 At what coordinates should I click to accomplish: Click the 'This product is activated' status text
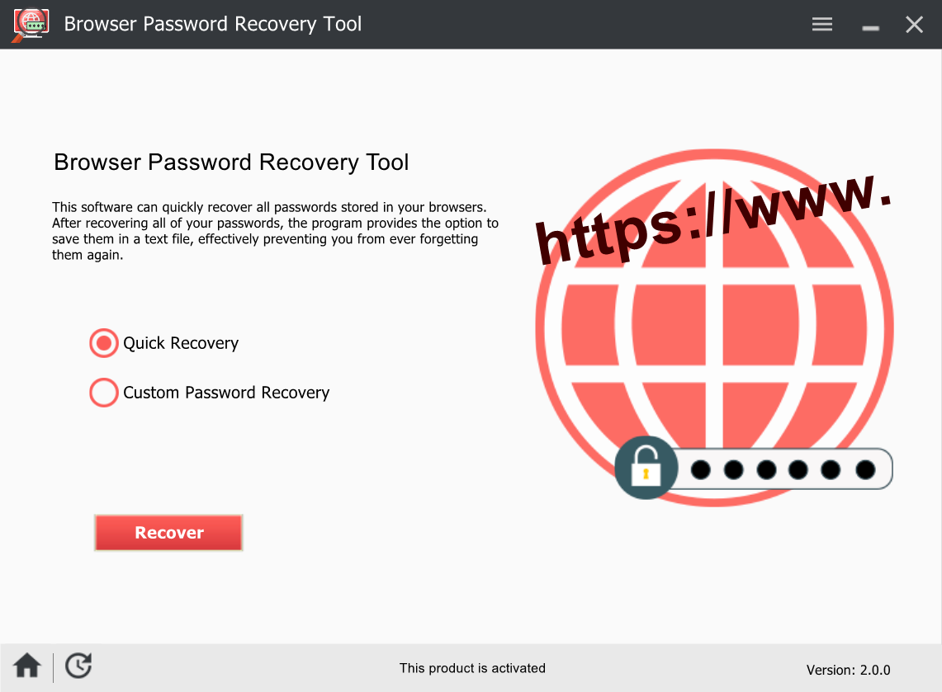point(472,668)
